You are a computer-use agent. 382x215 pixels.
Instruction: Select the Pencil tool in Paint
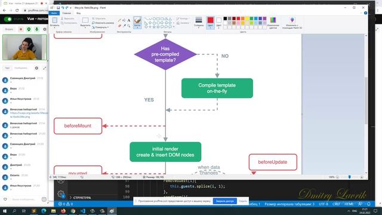pyautogui.click(x=119, y=20)
